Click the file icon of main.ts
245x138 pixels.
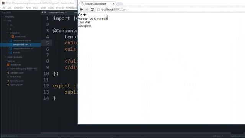[x=10, y=53]
